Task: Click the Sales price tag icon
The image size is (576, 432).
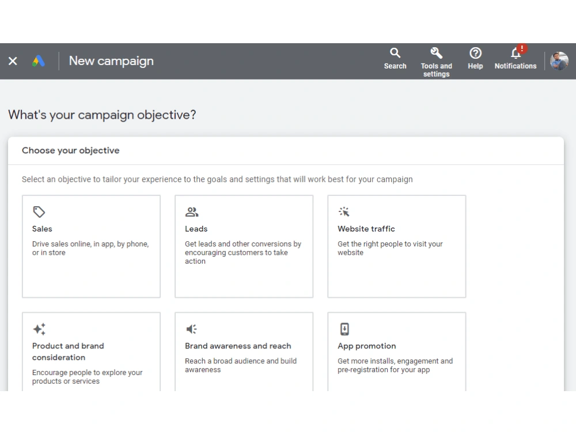Action: click(39, 212)
